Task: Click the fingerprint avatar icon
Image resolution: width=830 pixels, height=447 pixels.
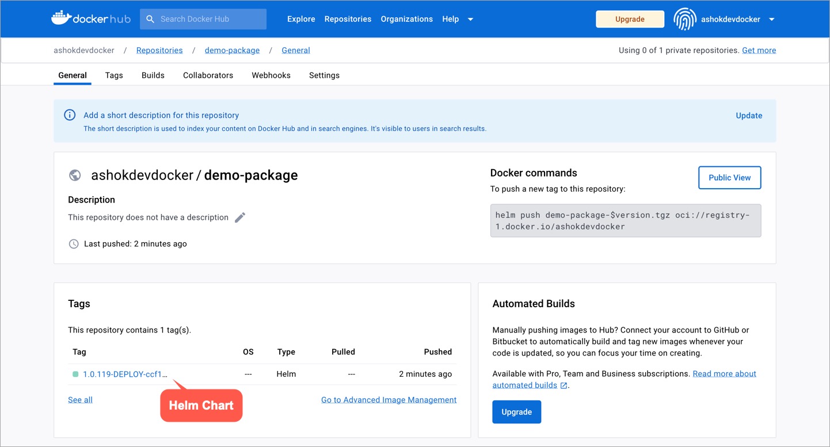Action: (684, 19)
